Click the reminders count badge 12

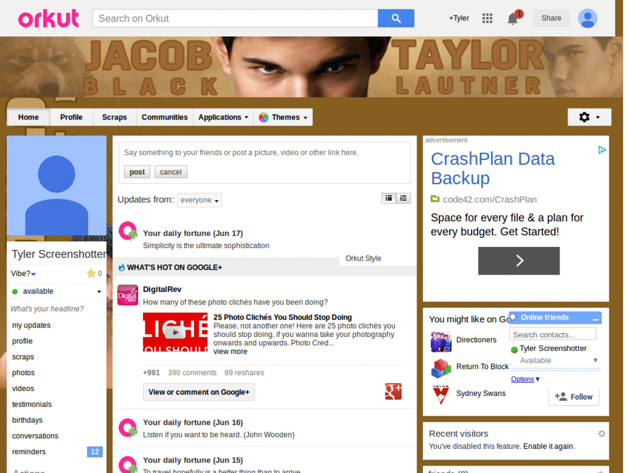[x=95, y=451]
